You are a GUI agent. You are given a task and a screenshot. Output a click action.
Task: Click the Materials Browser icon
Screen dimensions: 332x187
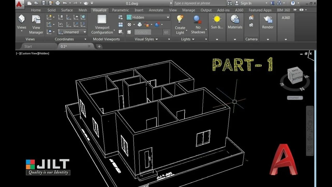tap(235, 19)
